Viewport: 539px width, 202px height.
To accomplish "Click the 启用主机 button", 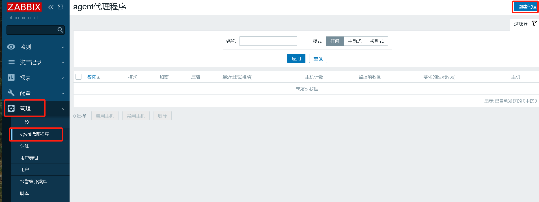I will point(105,116).
